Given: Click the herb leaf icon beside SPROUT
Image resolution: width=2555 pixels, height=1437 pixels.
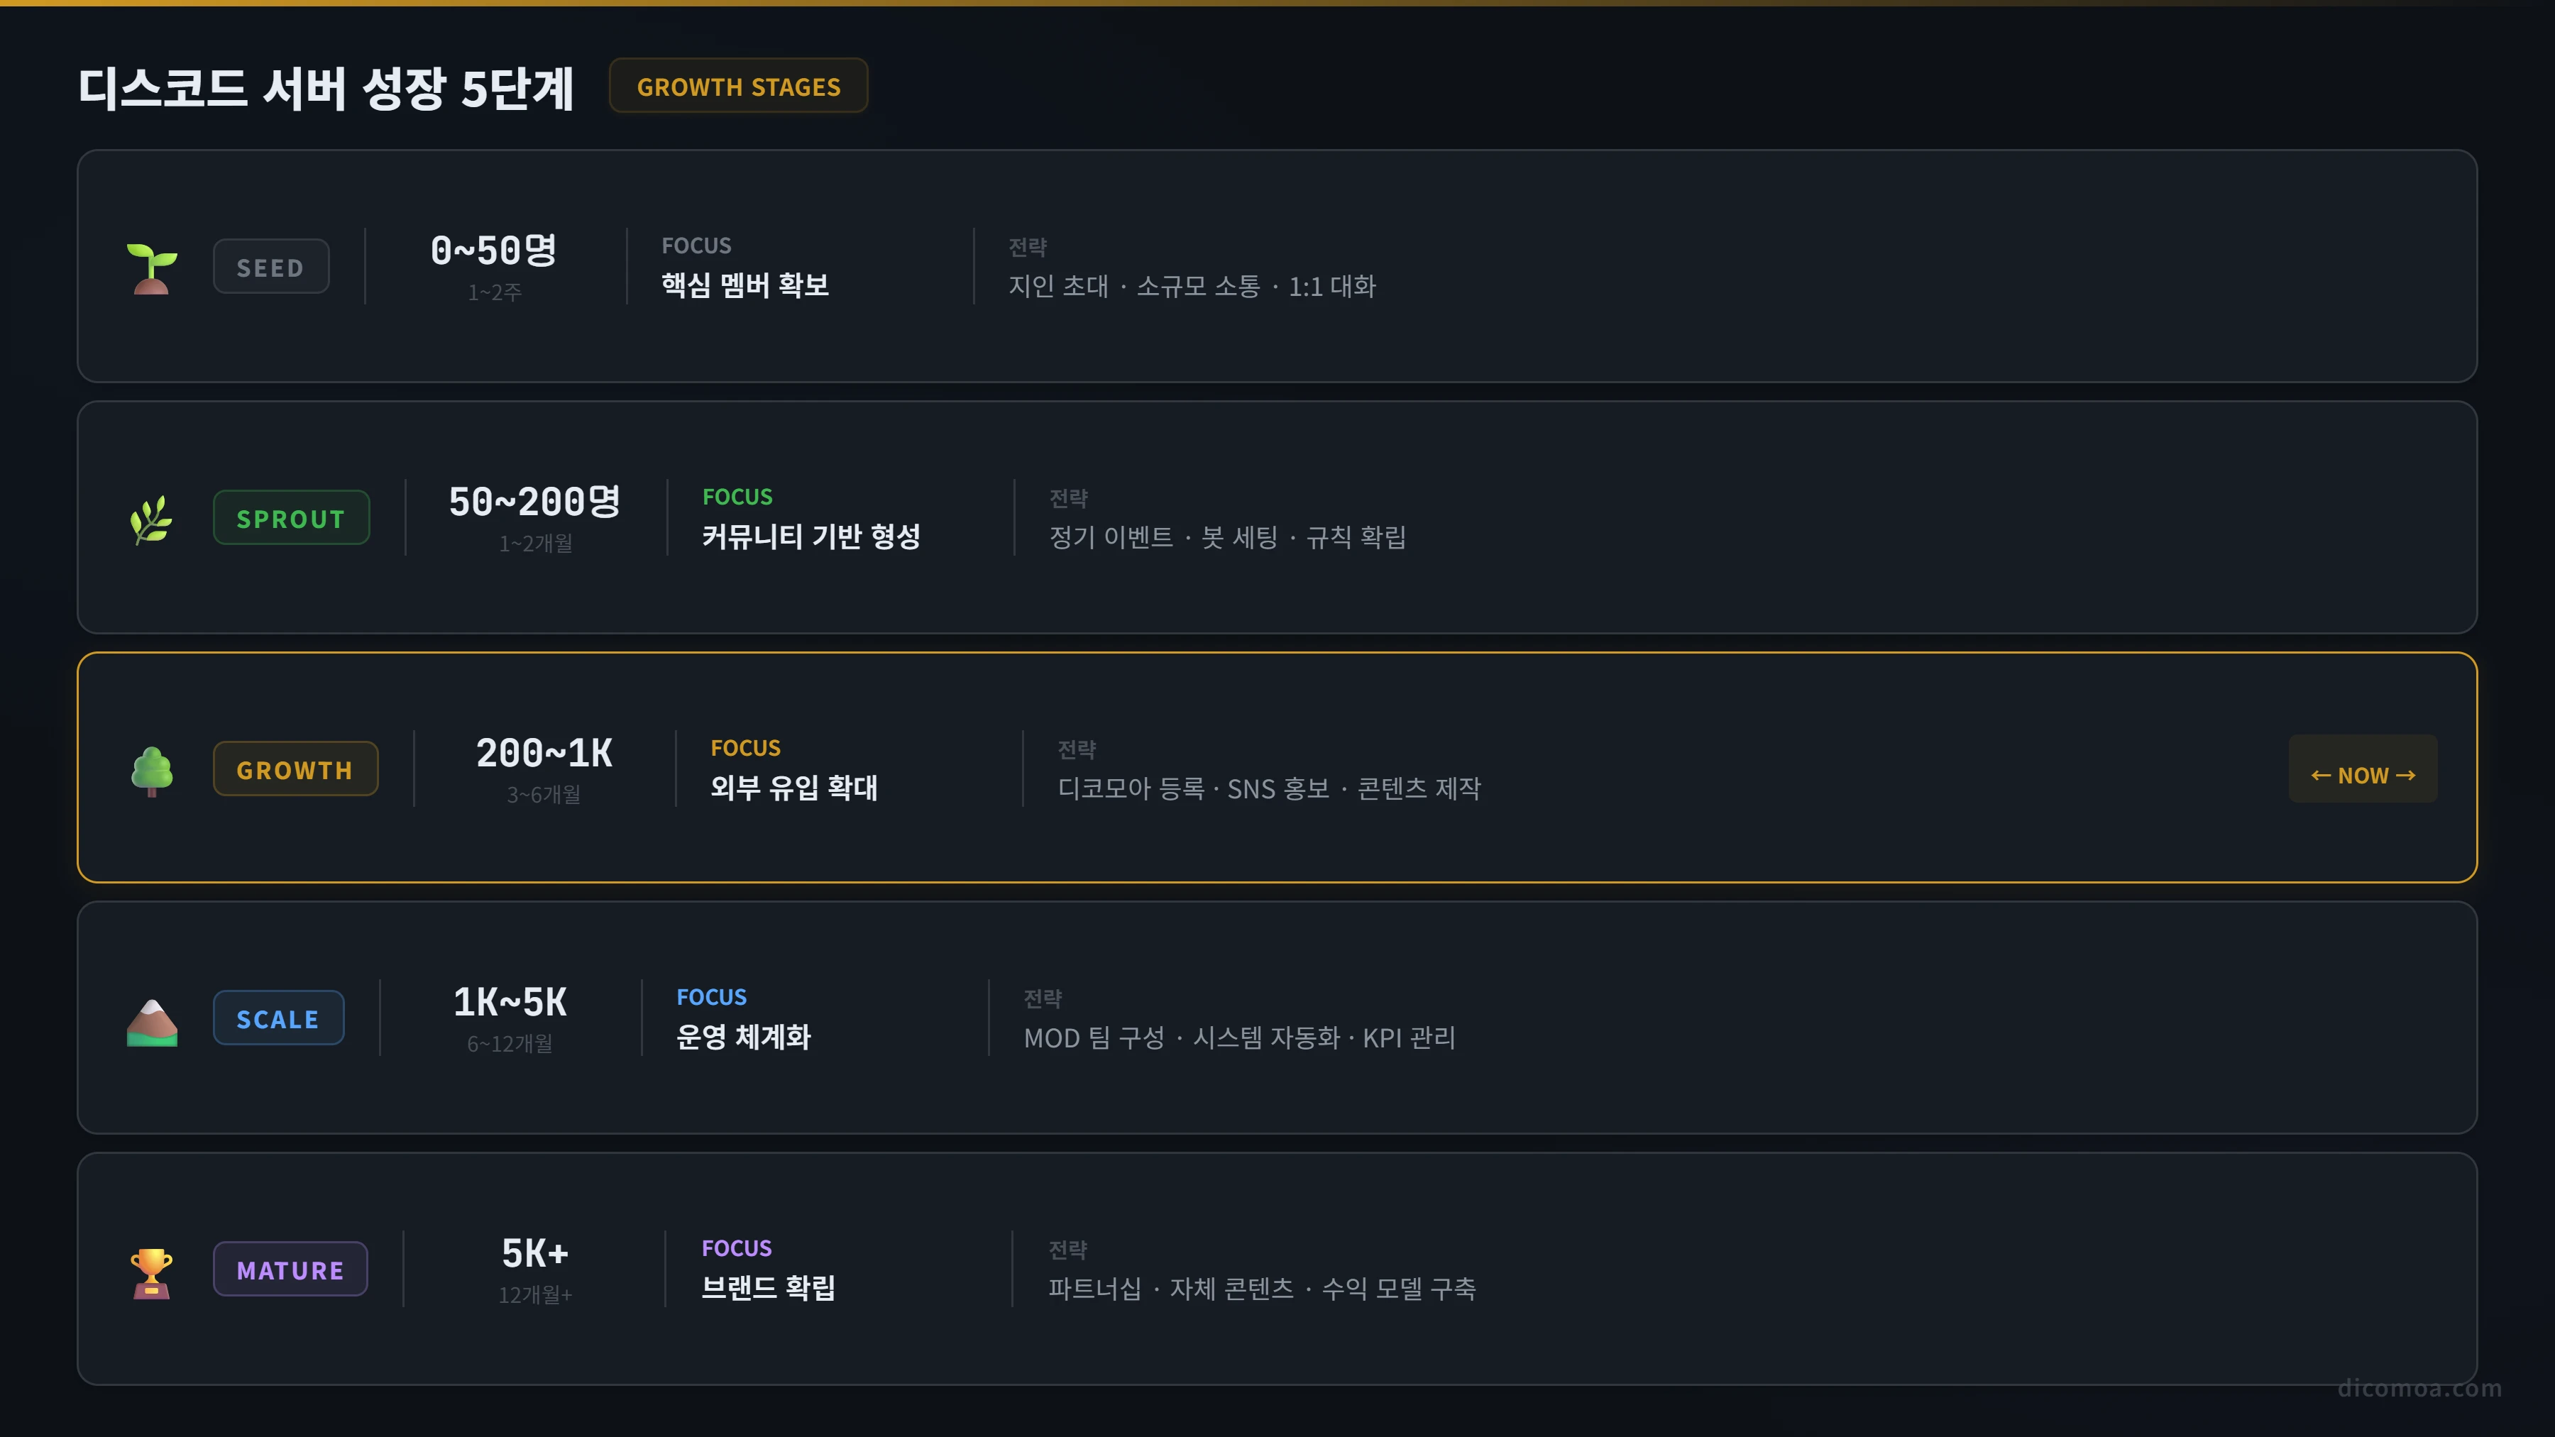Looking at the screenshot, I should coord(152,519).
